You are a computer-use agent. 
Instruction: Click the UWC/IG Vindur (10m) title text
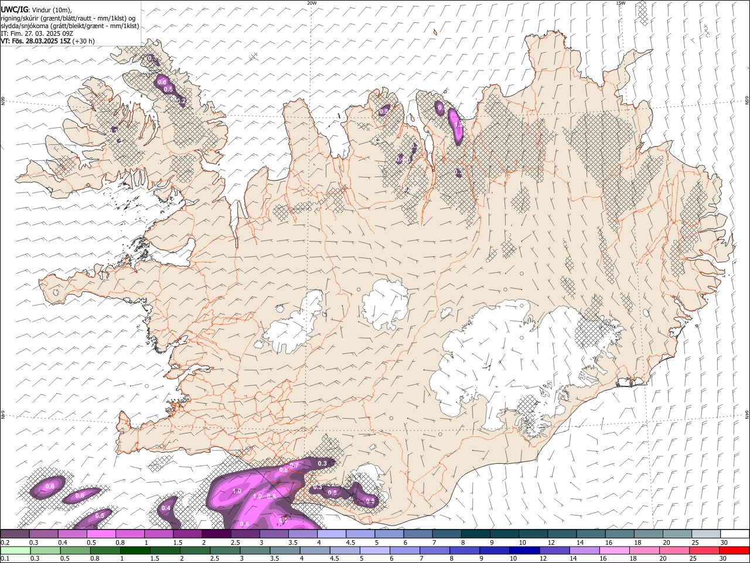(36, 10)
